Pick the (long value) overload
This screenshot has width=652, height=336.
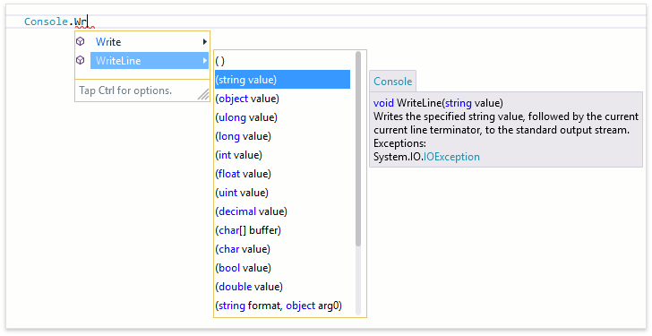283,136
